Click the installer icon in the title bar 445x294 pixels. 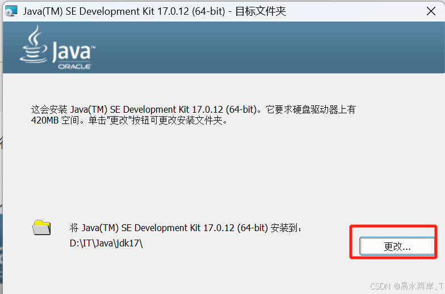(x=11, y=11)
